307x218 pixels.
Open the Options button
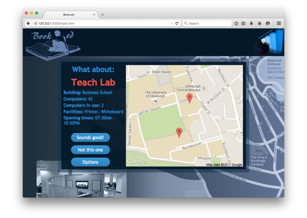click(90, 162)
